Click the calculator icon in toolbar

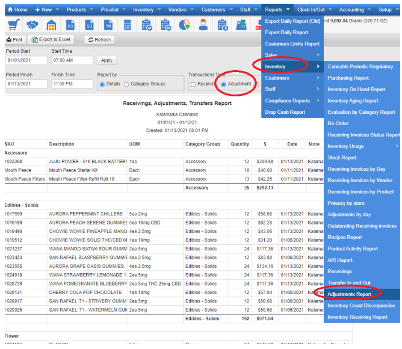point(127,25)
